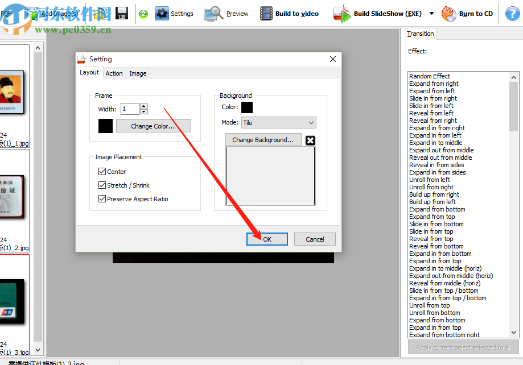Expand the Build SlideShow dropdown arrow
523x365 pixels.
tap(431, 14)
